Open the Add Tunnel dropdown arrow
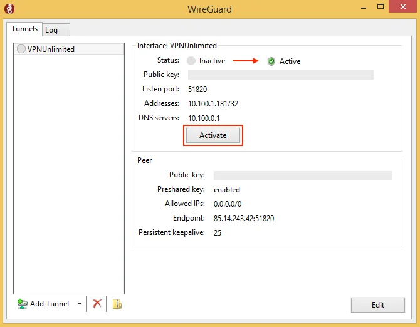 (x=80, y=304)
